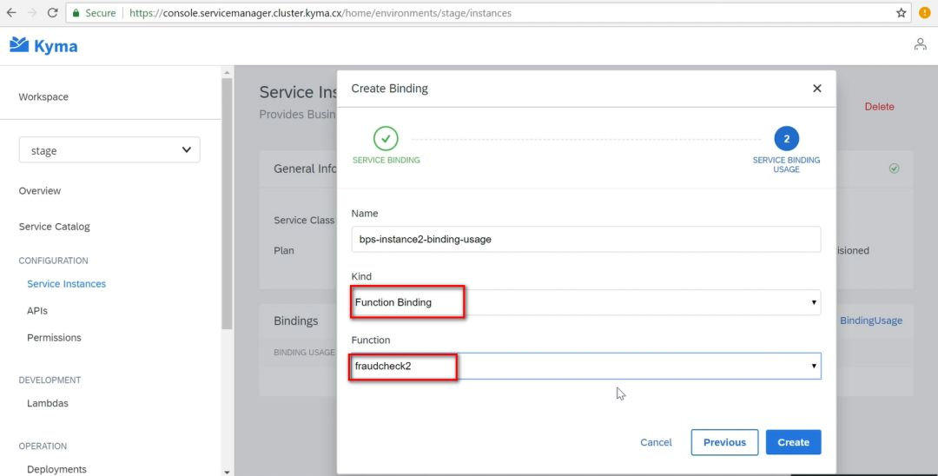Viewport: 938px width, 476px height.
Task: Select step 2 Service Binding Usage circle
Action: (x=786, y=138)
